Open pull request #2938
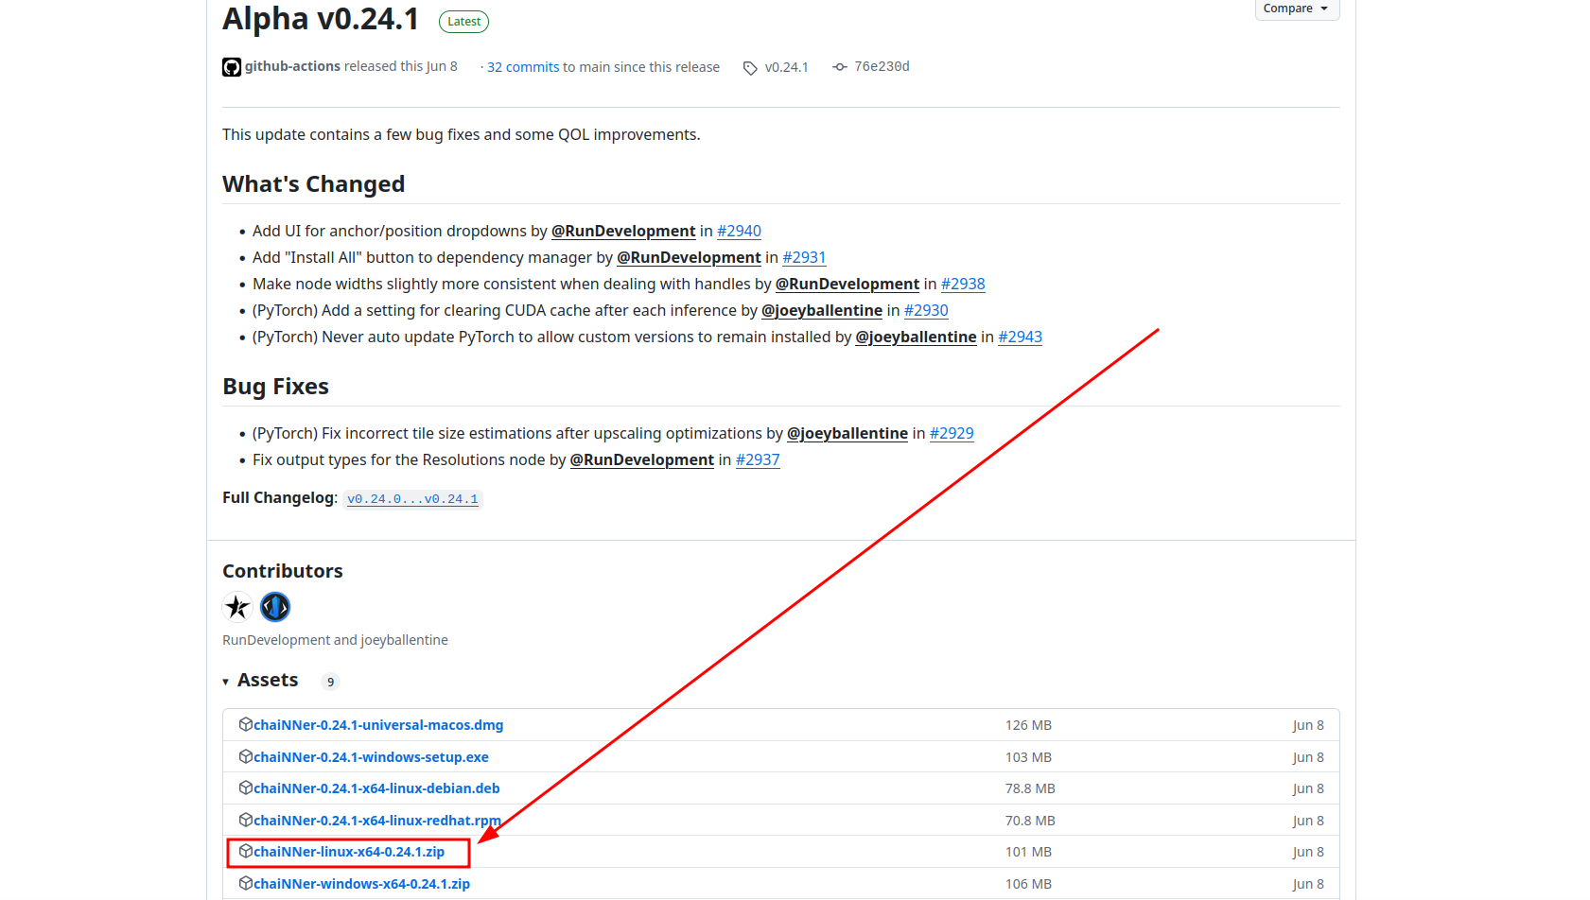This screenshot has width=1590, height=900. (x=963, y=284)
